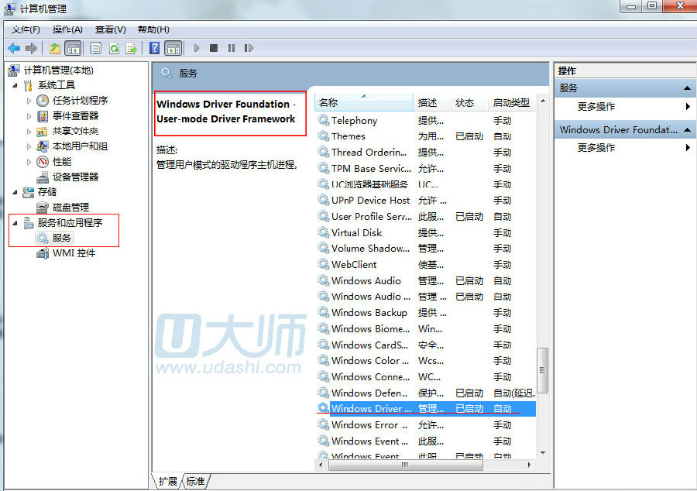This screenshot has height=491, width=697.
Task: Click the Up One Level folder icon
Action: coord(55,48)
